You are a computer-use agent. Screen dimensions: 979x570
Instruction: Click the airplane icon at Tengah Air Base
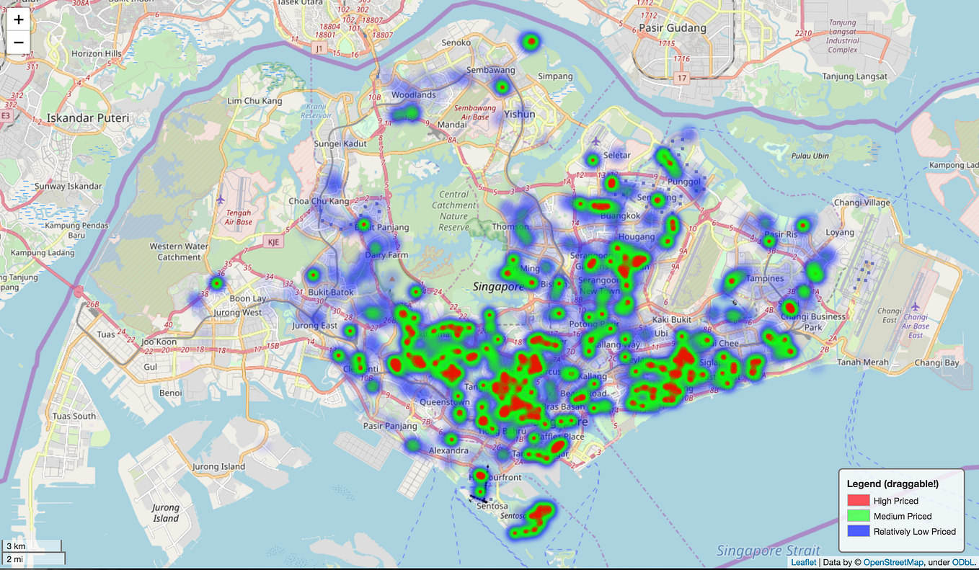click(x=220, y=200)
